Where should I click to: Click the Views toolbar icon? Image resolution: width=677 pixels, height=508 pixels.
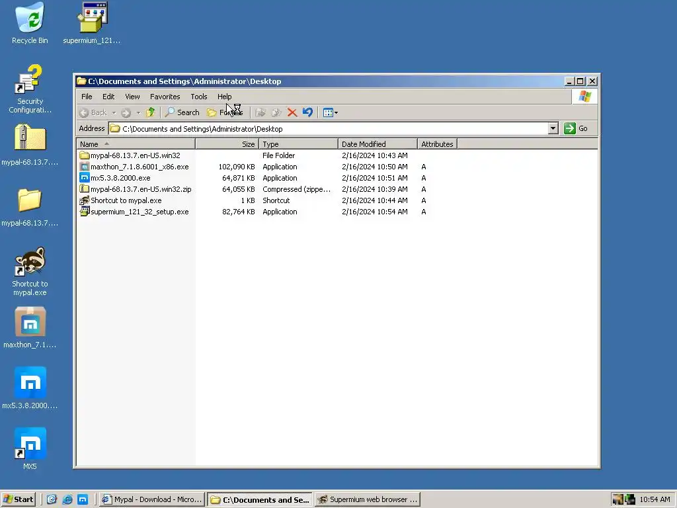point(328,112)
